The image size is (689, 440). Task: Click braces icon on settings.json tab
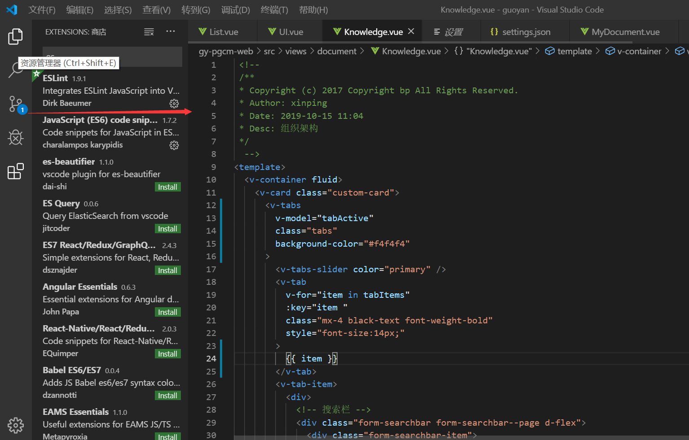(494, 31)
